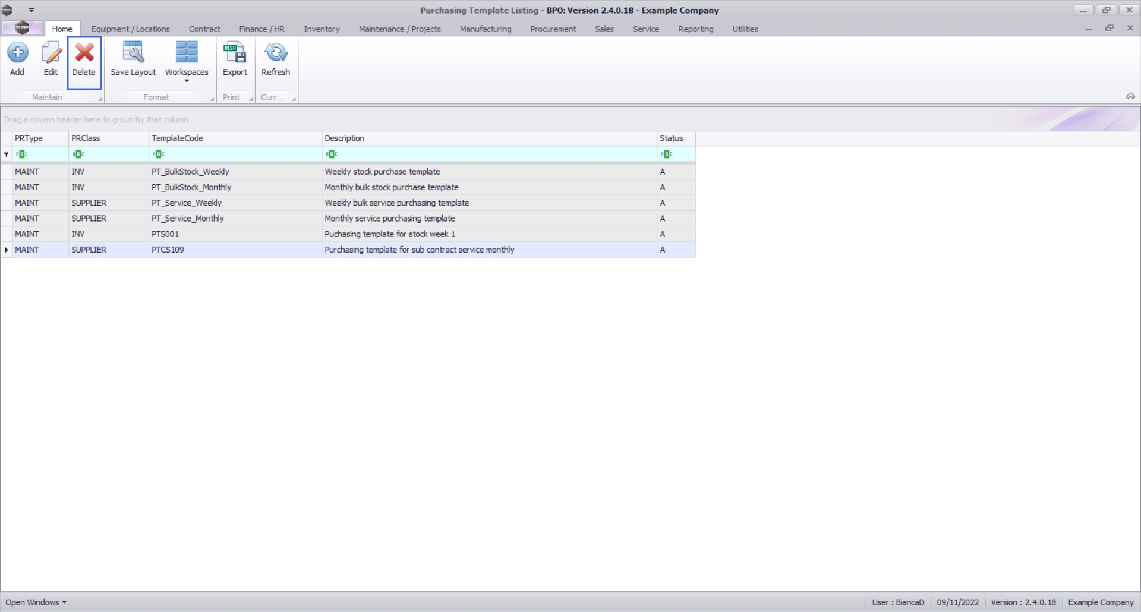
Task: Click the row indicator arrow for PTCS109
Action: pos(7,250)
